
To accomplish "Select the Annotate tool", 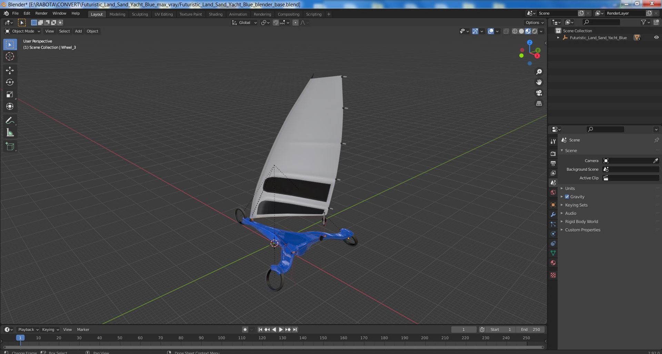I will (10, 121).
